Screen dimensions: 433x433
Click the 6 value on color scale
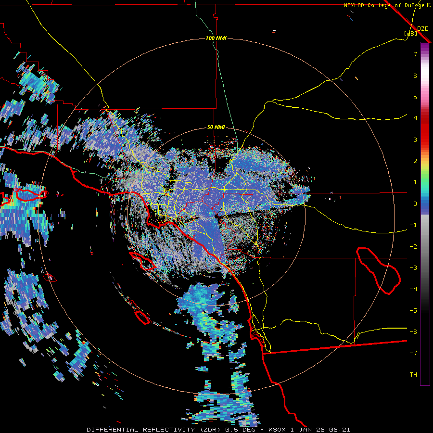[x=415, y=76]
